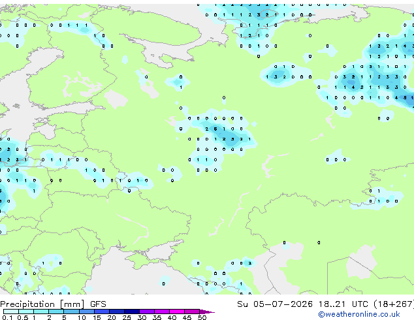This screenshot has height=320, width=414.
Task: Click the '30' legend label
Action: (142, 317)
